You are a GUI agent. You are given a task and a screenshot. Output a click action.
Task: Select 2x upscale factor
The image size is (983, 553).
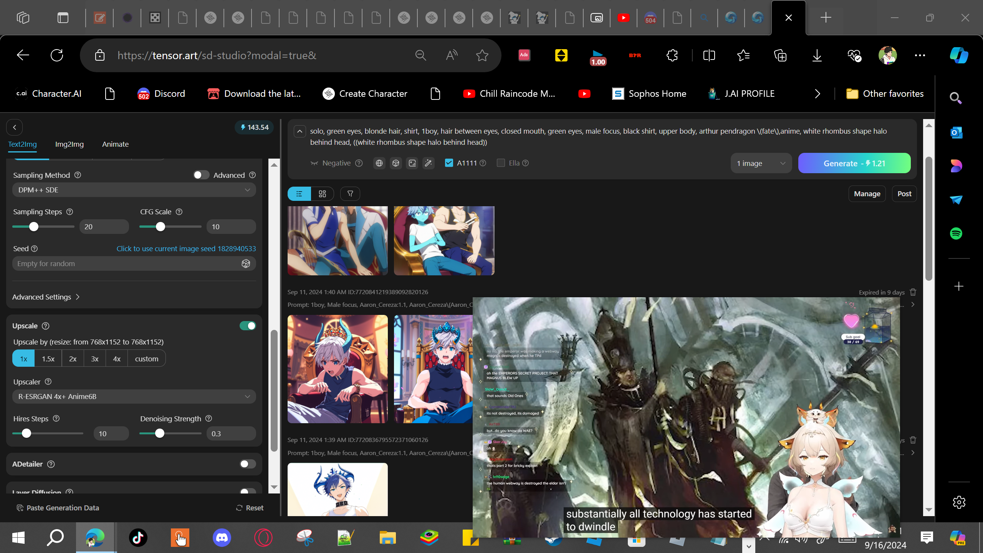73,359
